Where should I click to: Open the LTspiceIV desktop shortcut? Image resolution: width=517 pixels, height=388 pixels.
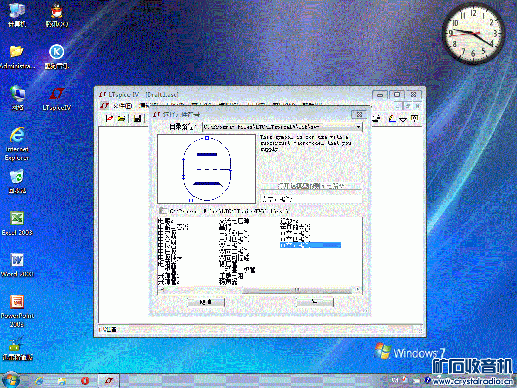[57, 98]
